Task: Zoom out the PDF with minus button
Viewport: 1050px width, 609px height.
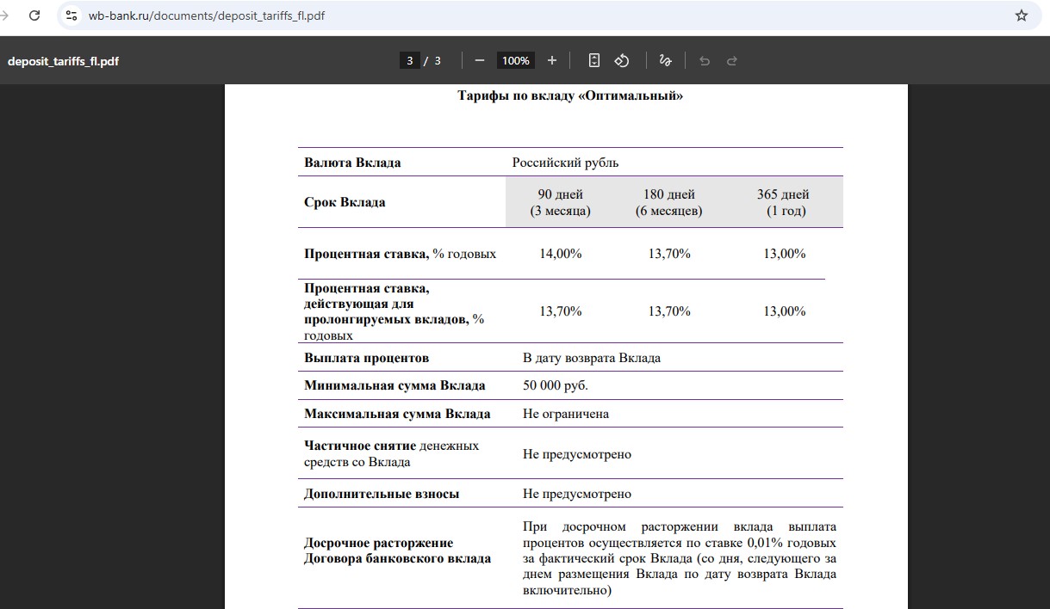Action: coord(480,60)
